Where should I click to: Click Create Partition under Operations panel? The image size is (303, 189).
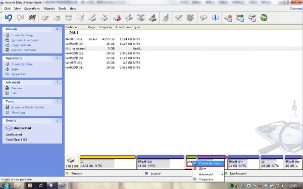[x=22, y=64]
